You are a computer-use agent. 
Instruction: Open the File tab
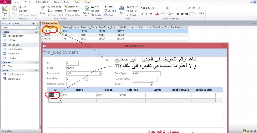click(5, 2)
